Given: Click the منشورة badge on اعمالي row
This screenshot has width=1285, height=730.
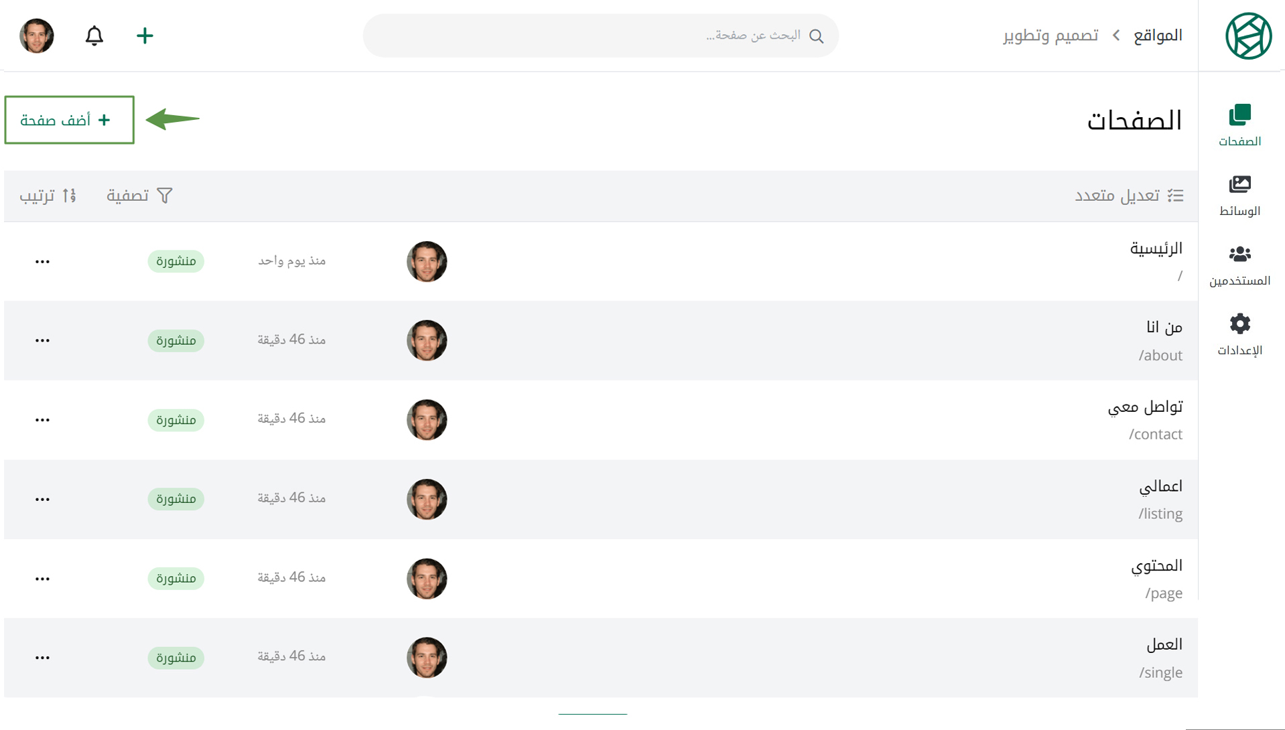Looking at the screenshot, I should pyautogui.click(x=176, y=499).
